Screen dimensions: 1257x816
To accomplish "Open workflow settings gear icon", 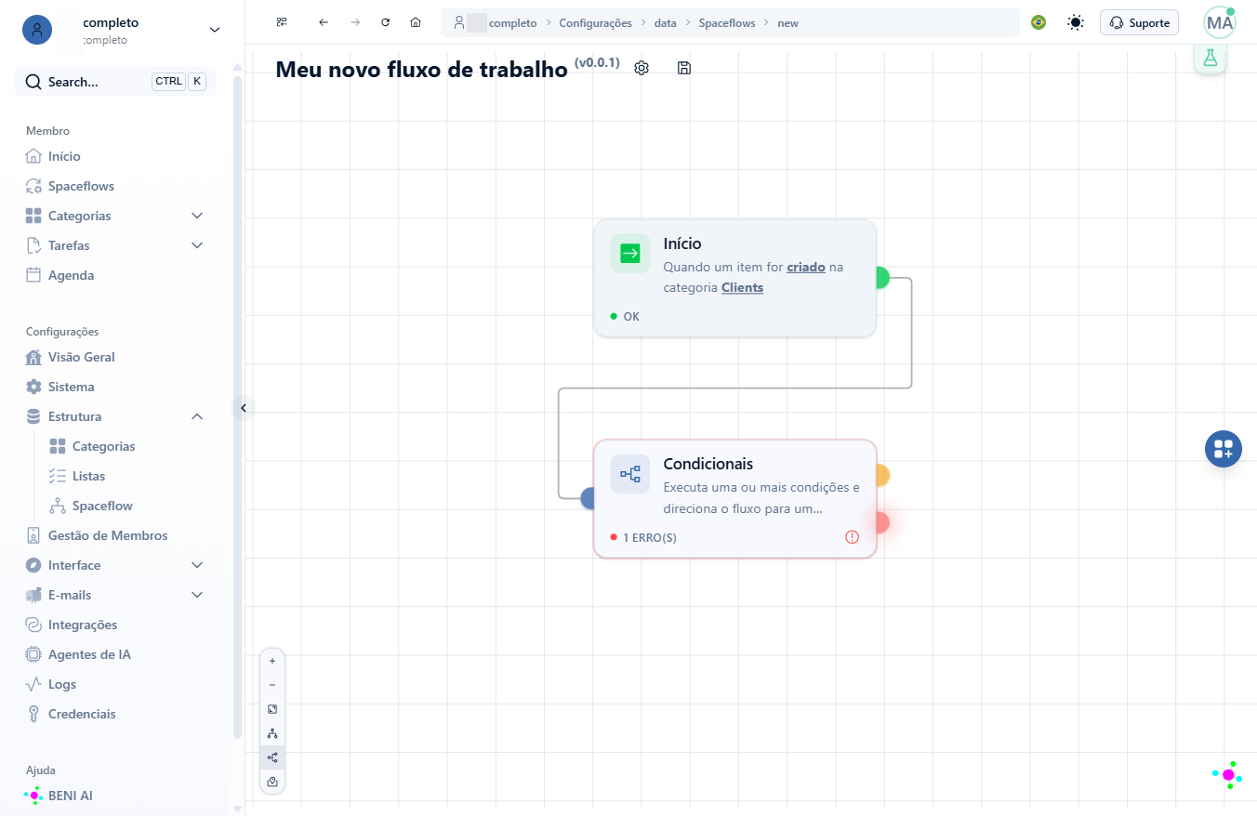I will [x=642, y=68].
